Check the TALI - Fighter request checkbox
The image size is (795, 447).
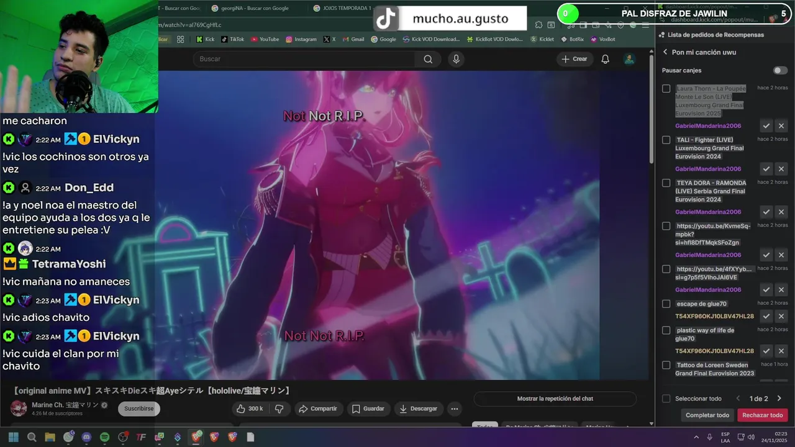(666, 140)
